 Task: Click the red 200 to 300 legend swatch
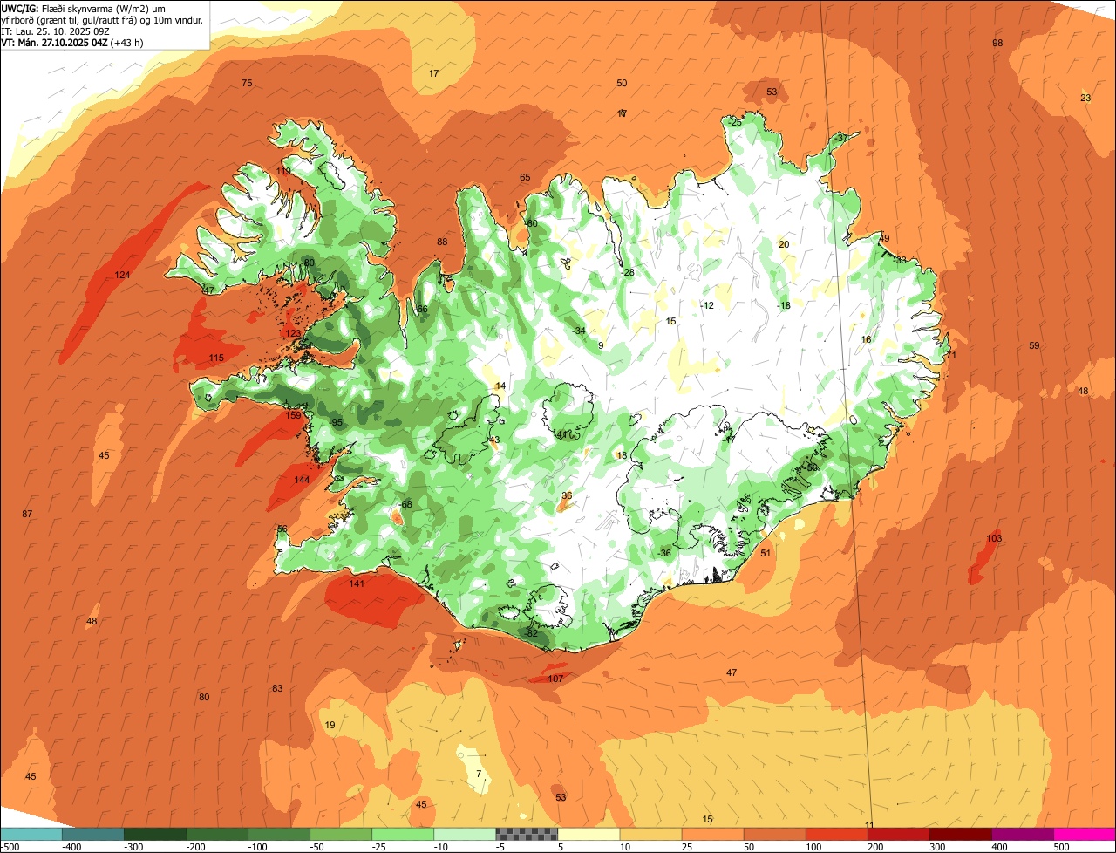coord(898,834)
